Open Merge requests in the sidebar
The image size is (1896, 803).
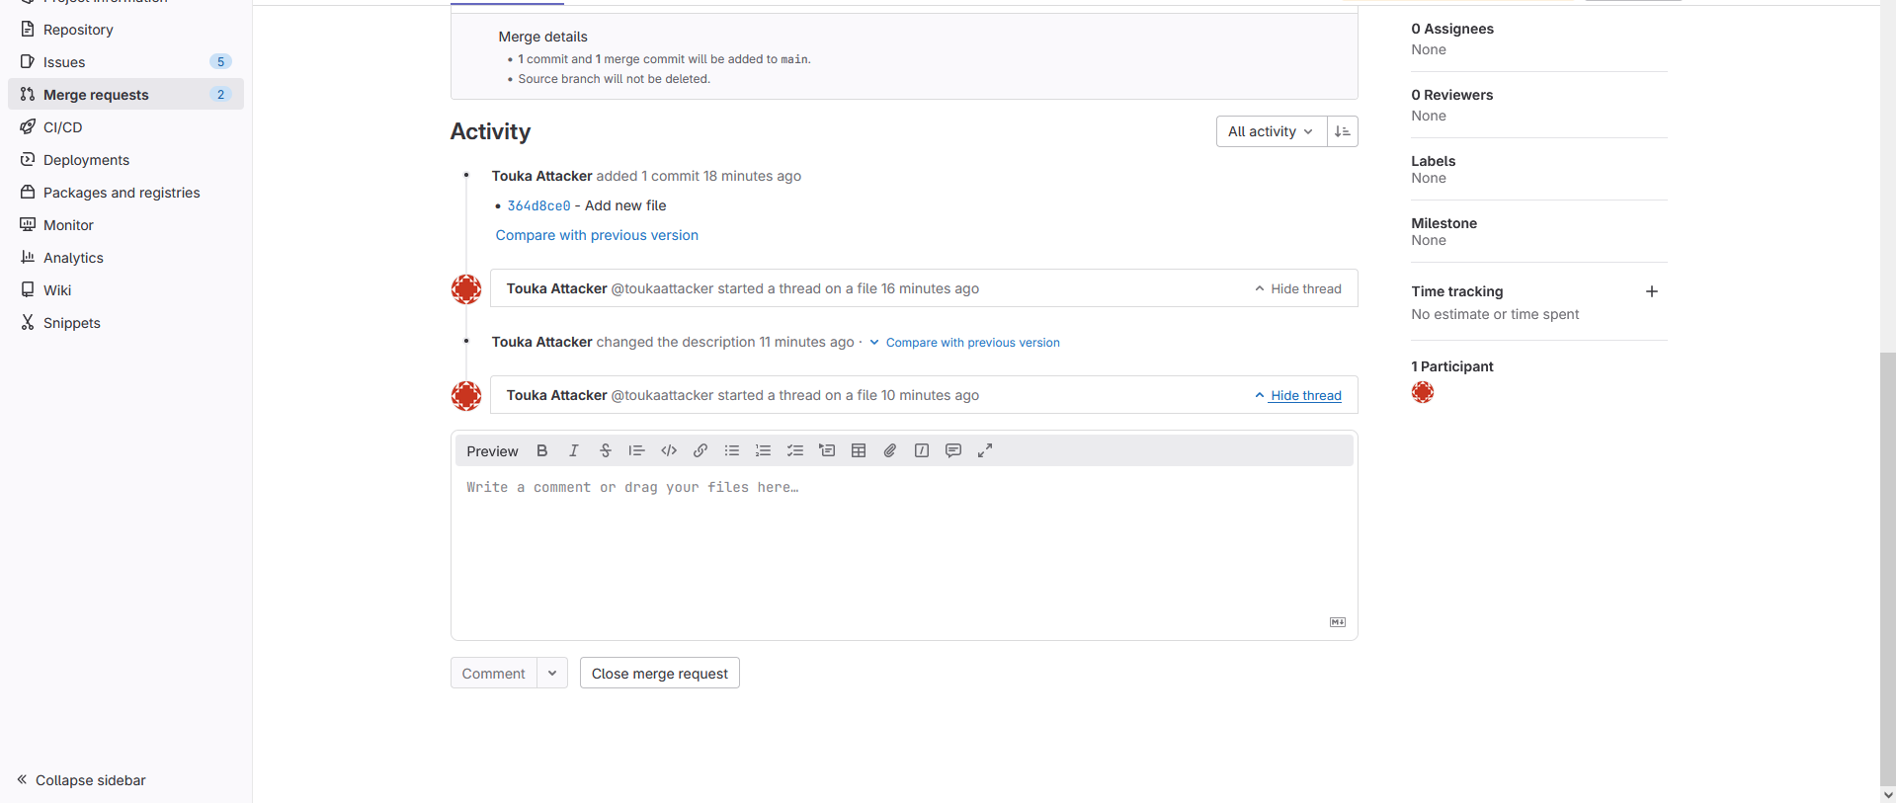click(x=96, y=95)
